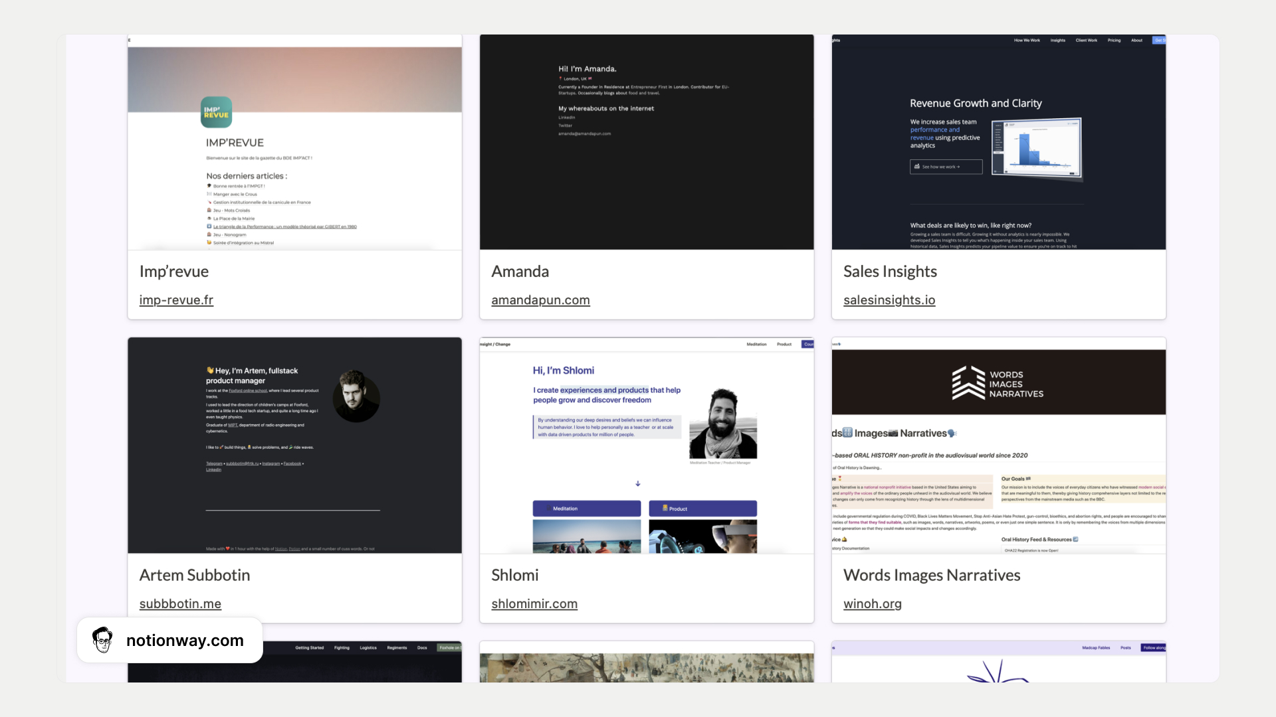Viewport: 1276px width, 717px height.
Task: Click the Posts nav on Madcap Fables
Action: point(1126,647)
